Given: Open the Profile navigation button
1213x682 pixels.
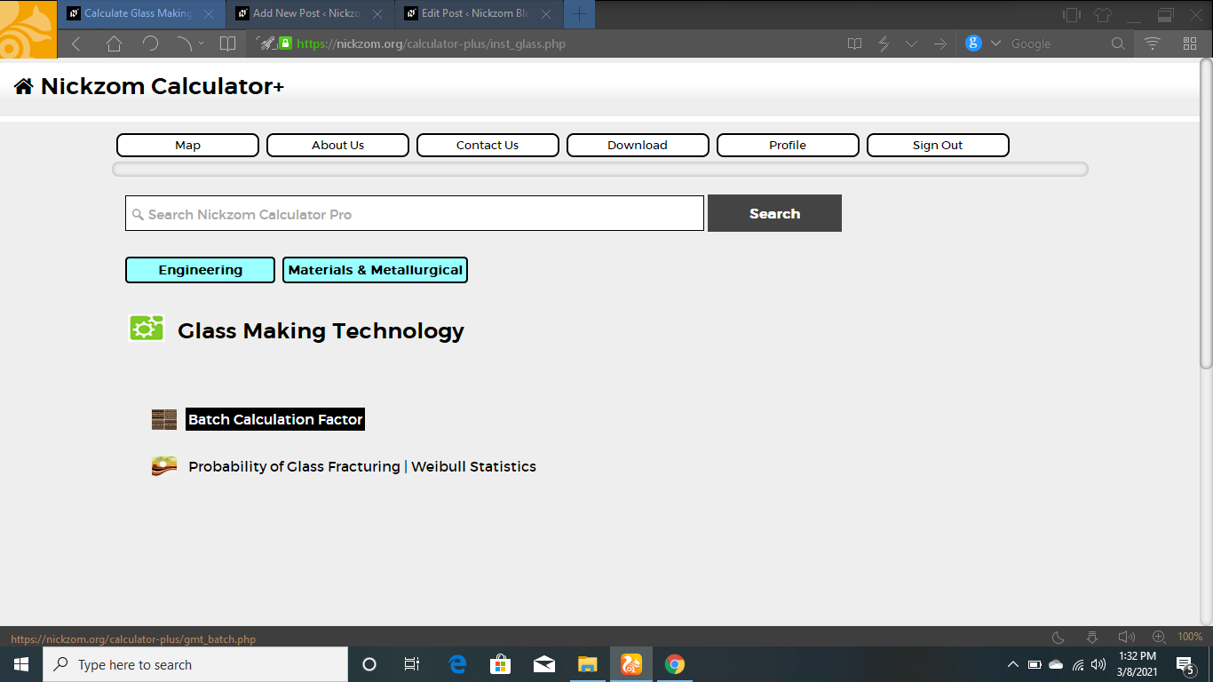Looking at the screenshot, I should tap(788, 145).
